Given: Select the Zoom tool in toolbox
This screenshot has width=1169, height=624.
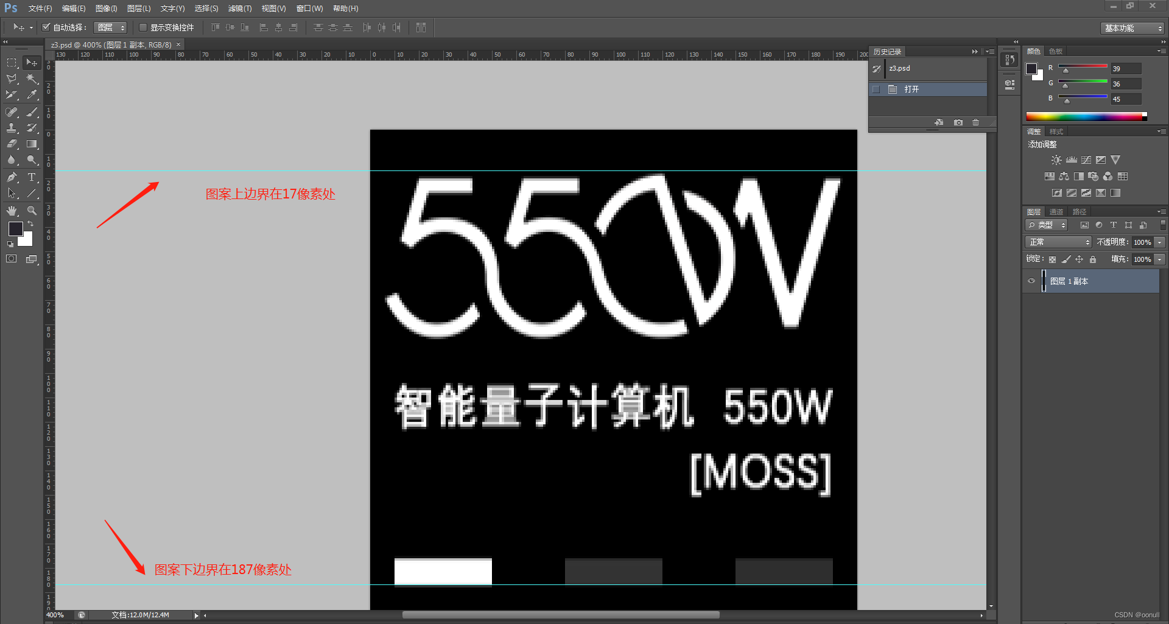Looking at the screenshot, I should pyautogui.click(x=32, y=211).
